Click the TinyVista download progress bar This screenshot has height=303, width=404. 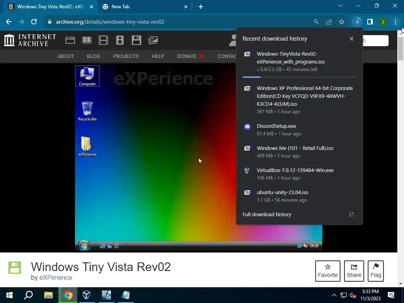(x=299, y=77)
